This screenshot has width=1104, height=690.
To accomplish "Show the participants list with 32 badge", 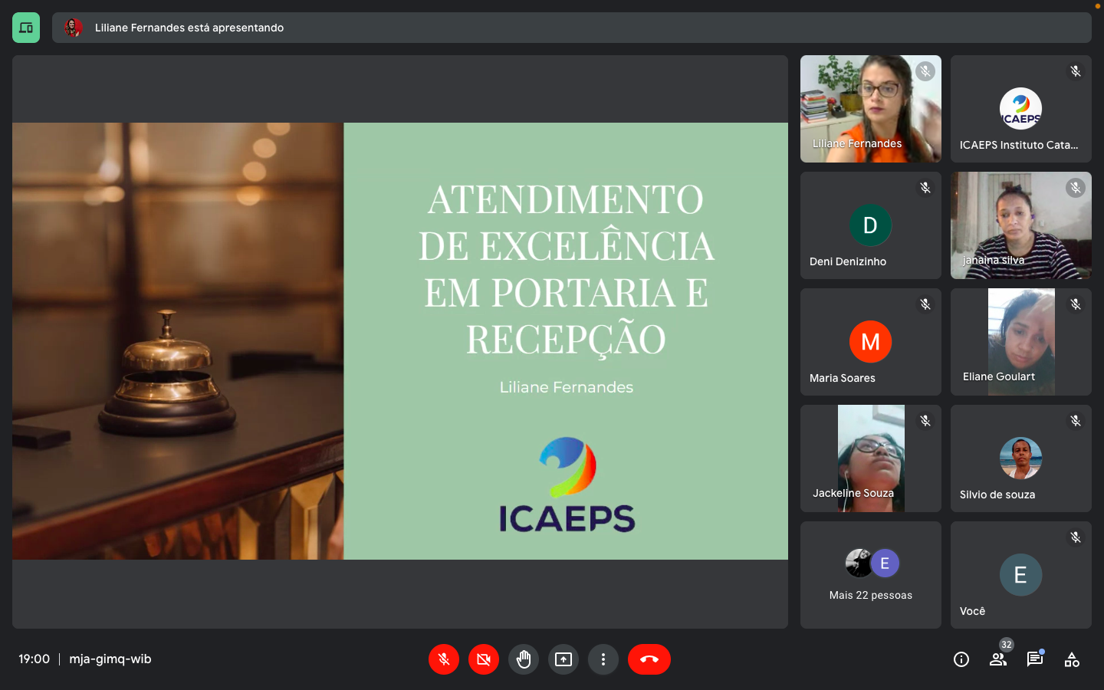I will click(x=998, y=659).
